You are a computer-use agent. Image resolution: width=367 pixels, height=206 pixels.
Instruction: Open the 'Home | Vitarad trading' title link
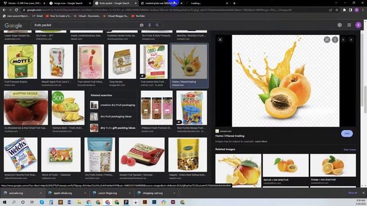tap(229, 136)
